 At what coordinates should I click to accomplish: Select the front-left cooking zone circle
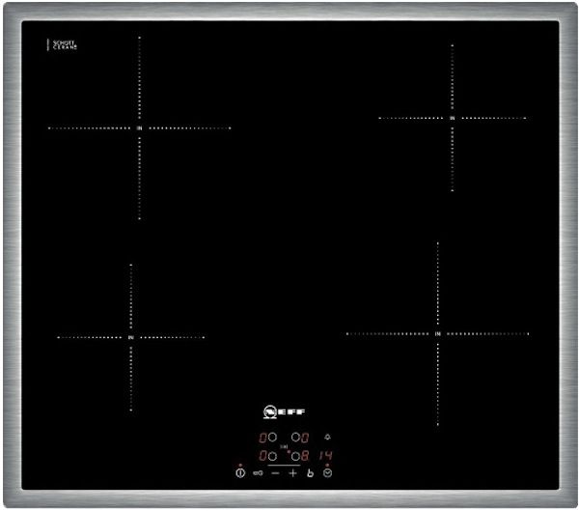point(272,456)
